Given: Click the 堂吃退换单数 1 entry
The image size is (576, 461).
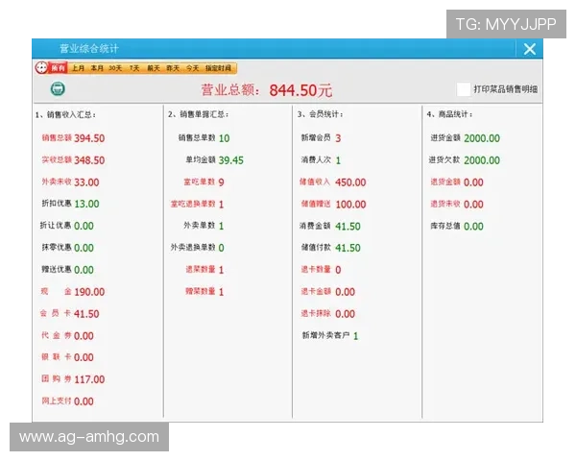Looking at the screenshot, I should click(x=197, y=204).
